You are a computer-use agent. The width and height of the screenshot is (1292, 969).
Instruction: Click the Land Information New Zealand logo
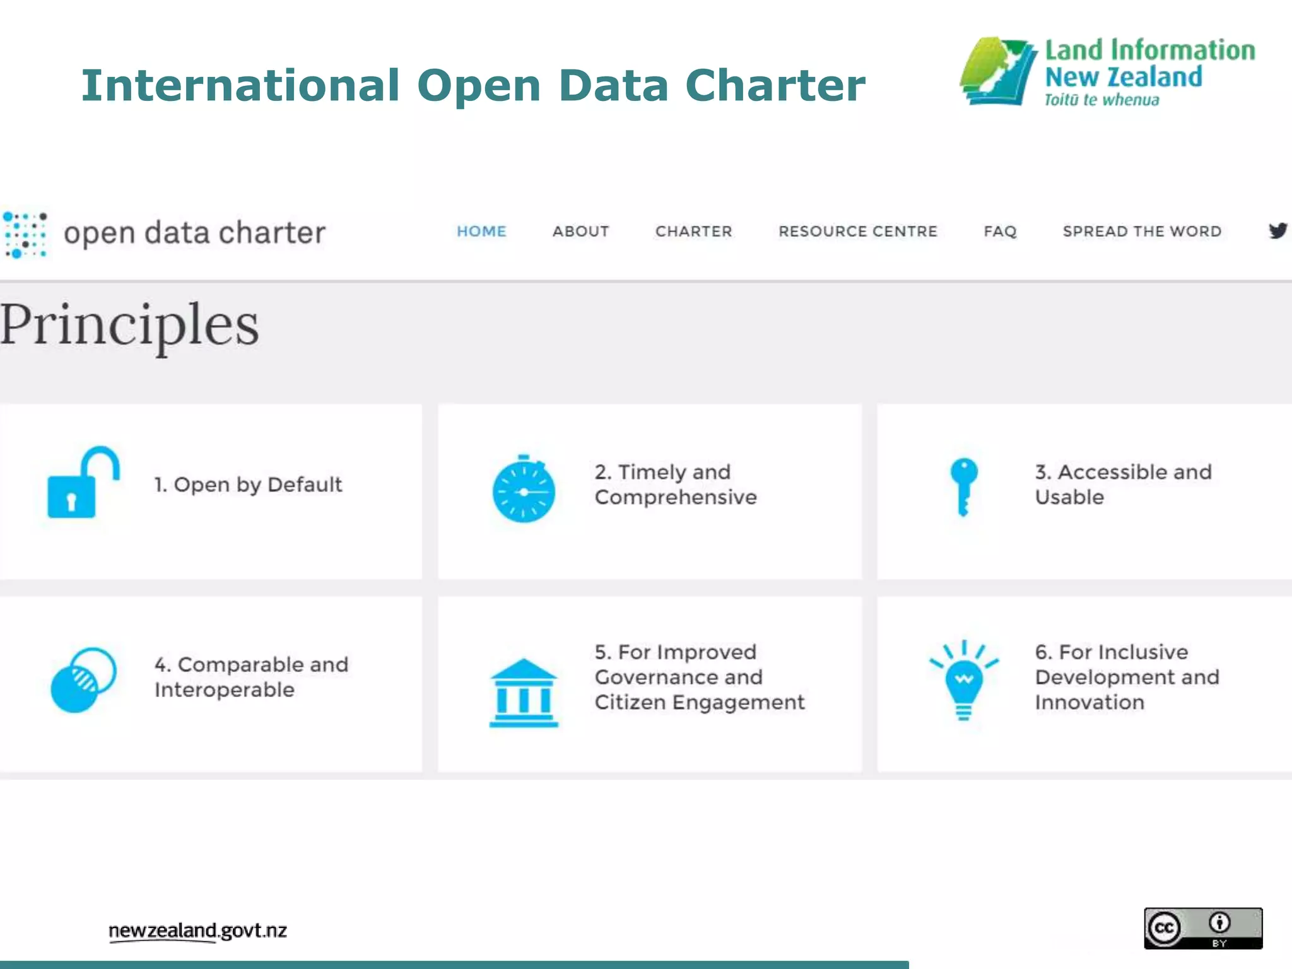click(1107, 72)
